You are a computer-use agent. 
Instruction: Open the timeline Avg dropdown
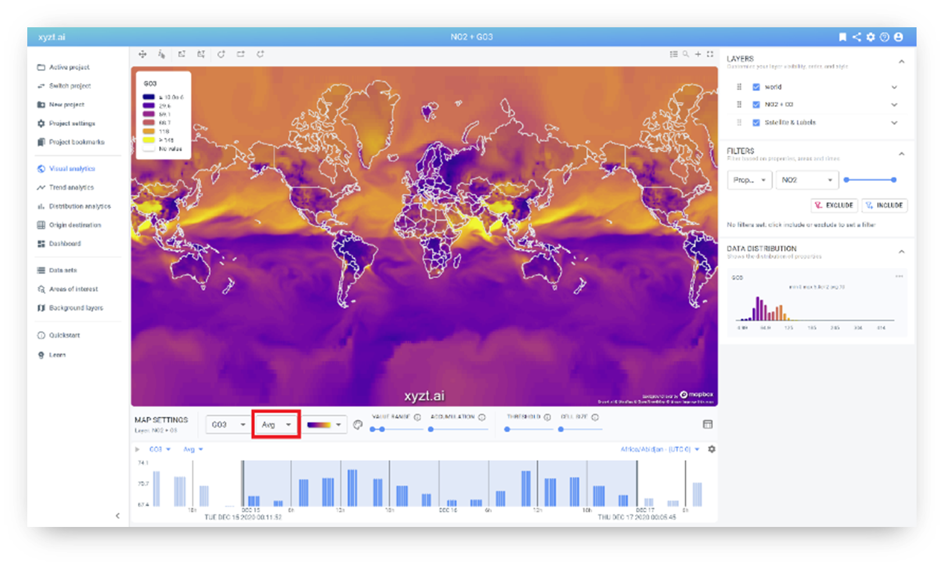click(193, 449)
